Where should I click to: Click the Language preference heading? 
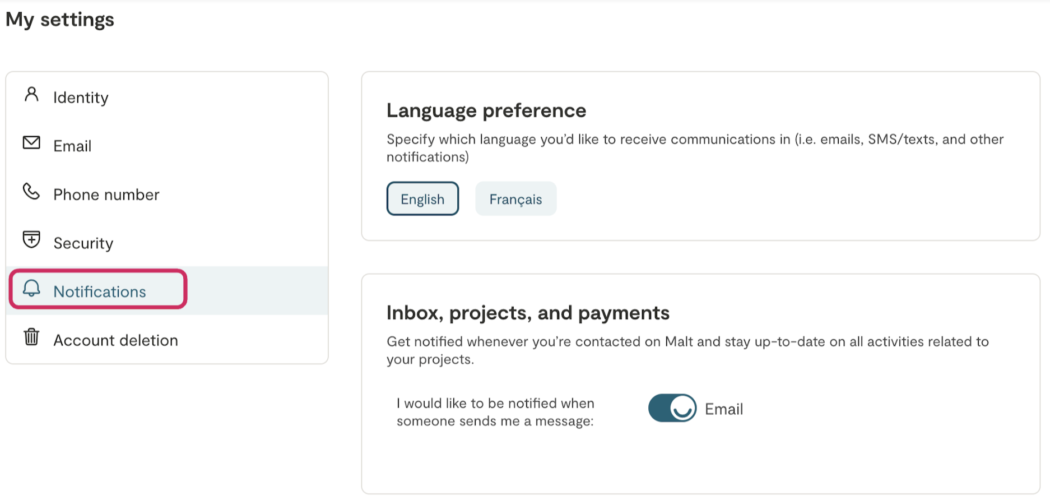point(486,110)
